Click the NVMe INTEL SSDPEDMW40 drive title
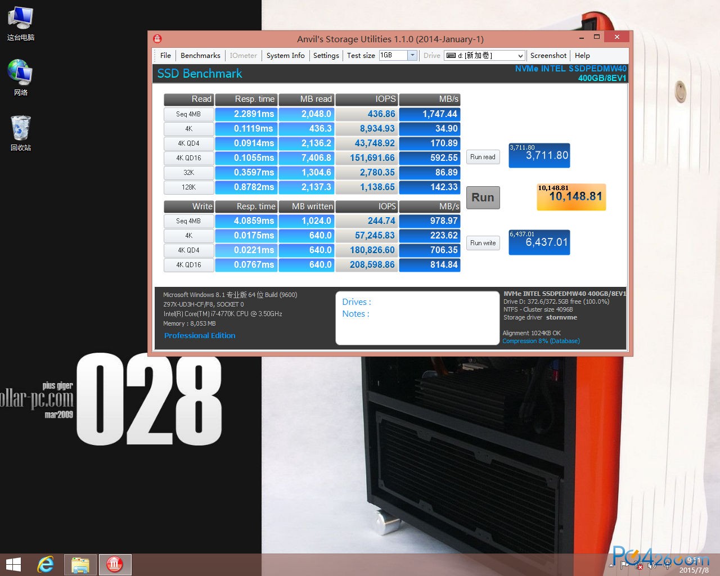720x576 pixels. tap(570, 73)
